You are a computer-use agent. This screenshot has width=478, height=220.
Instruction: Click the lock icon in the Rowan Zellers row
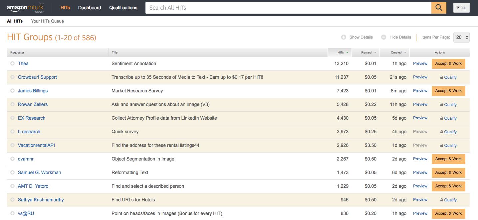click(441, 105)
